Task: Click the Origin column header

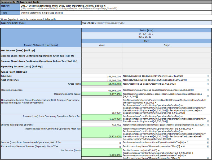Action: pos(167,45)
